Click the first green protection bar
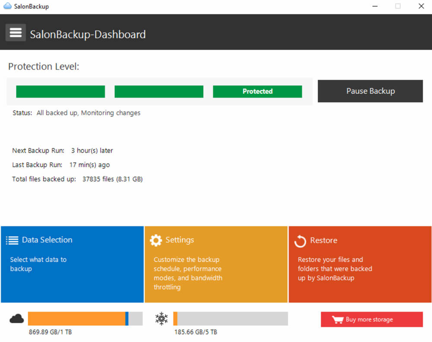Screen dimensions: 432x342 coord(60,92)
